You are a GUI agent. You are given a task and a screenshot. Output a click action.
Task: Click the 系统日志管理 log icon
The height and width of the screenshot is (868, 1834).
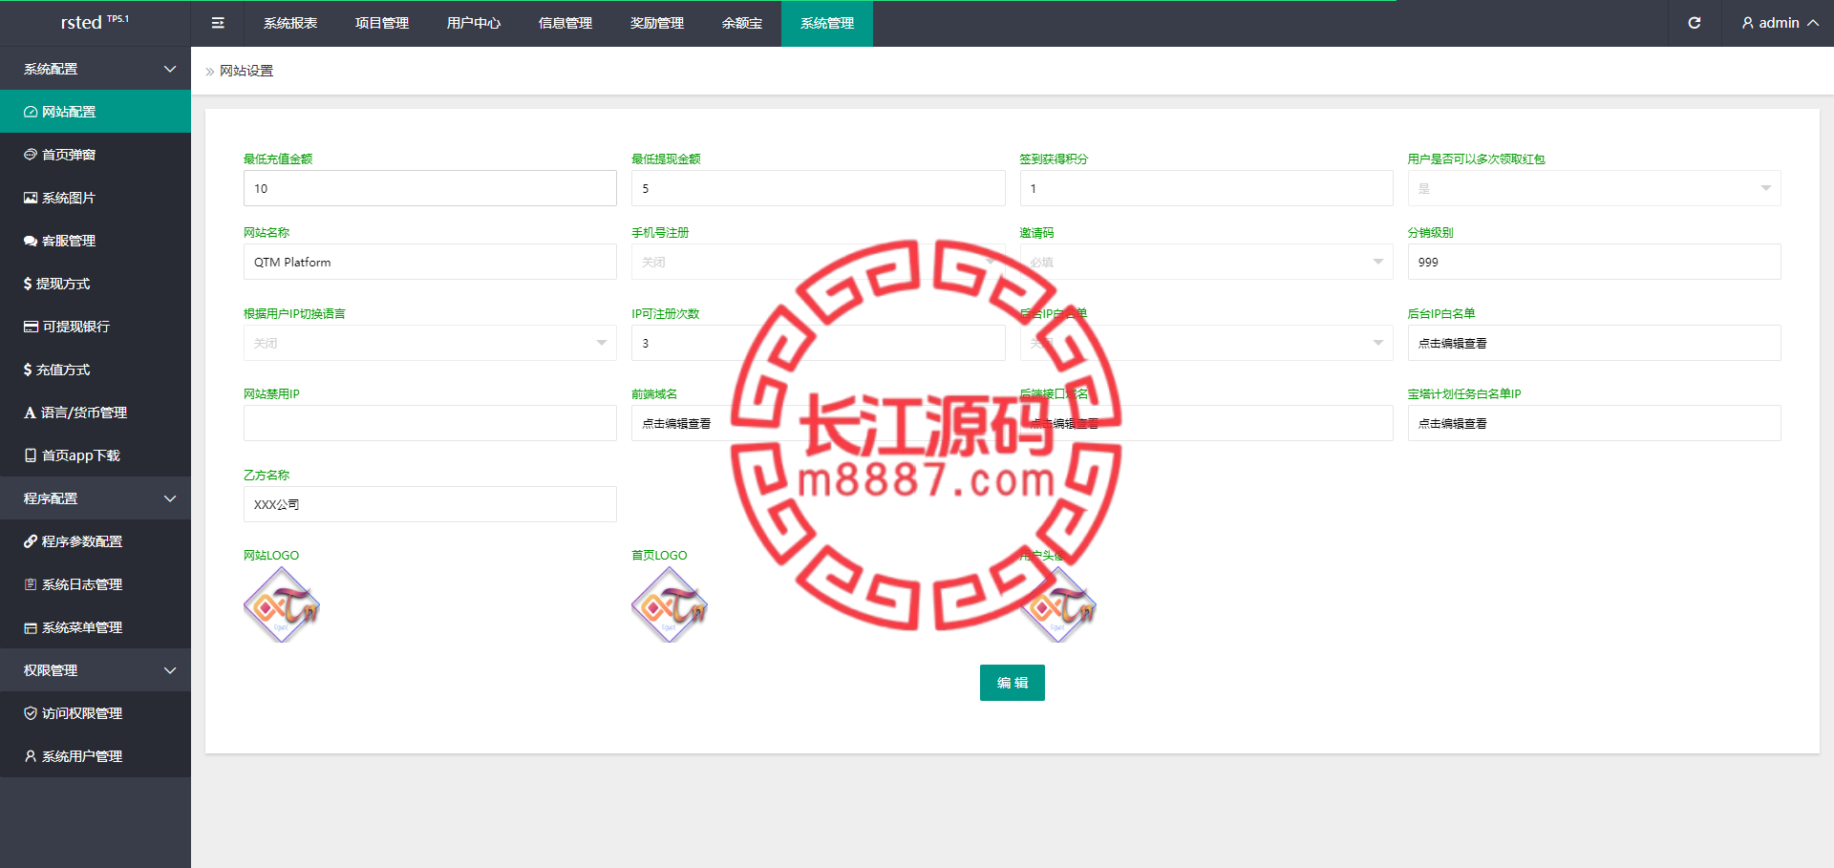click(x=31, y=584)
